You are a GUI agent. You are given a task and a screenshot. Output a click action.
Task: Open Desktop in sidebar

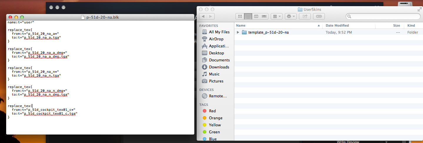coord(213,53)
